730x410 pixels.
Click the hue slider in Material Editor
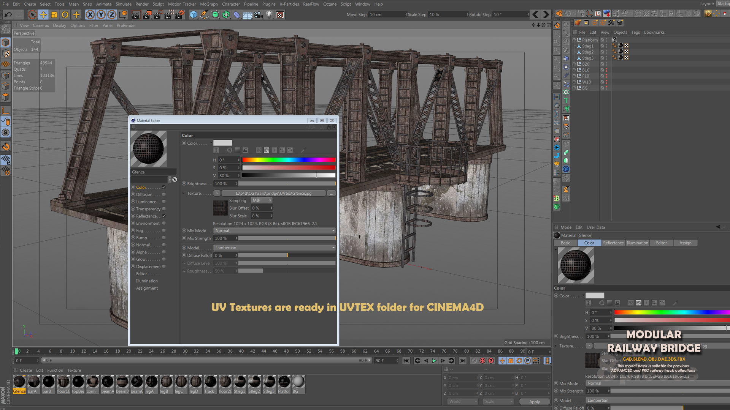click(289, 160)
